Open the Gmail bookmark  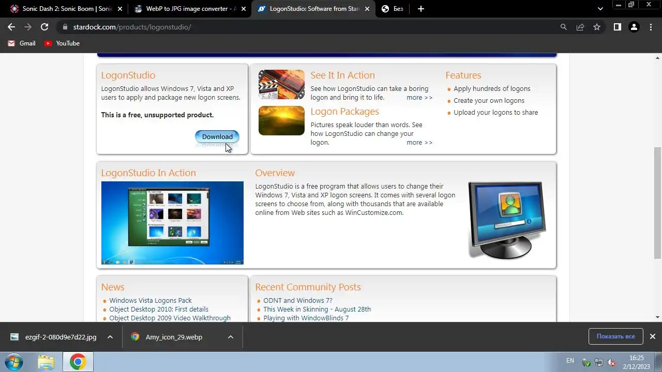tap(22, 43)
